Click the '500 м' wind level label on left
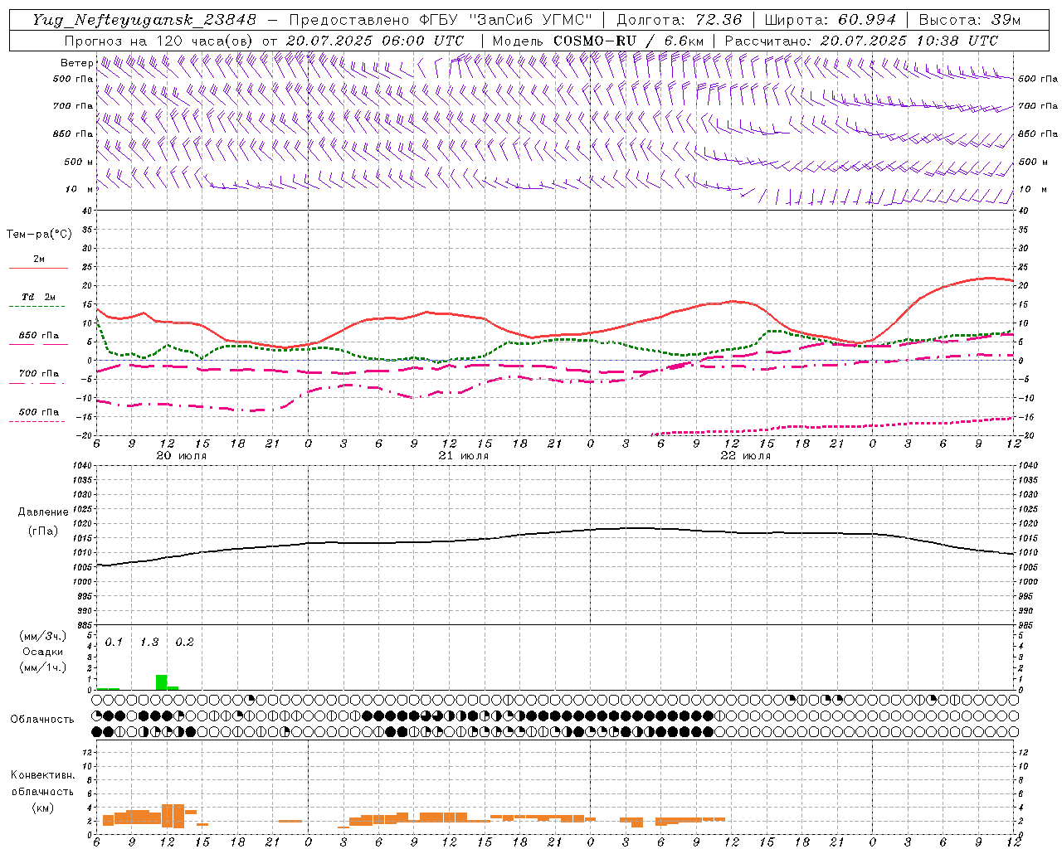Viewport: 1062px width, 849px height. [x=79, y=162]
